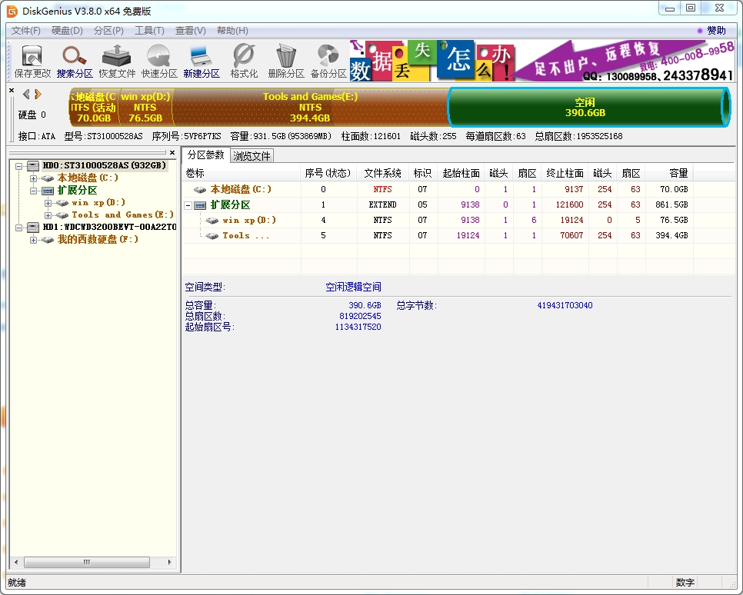Click the tree panel scroll right arrow
The width and height of the screenshot is (743, 595).
point(170,562)
